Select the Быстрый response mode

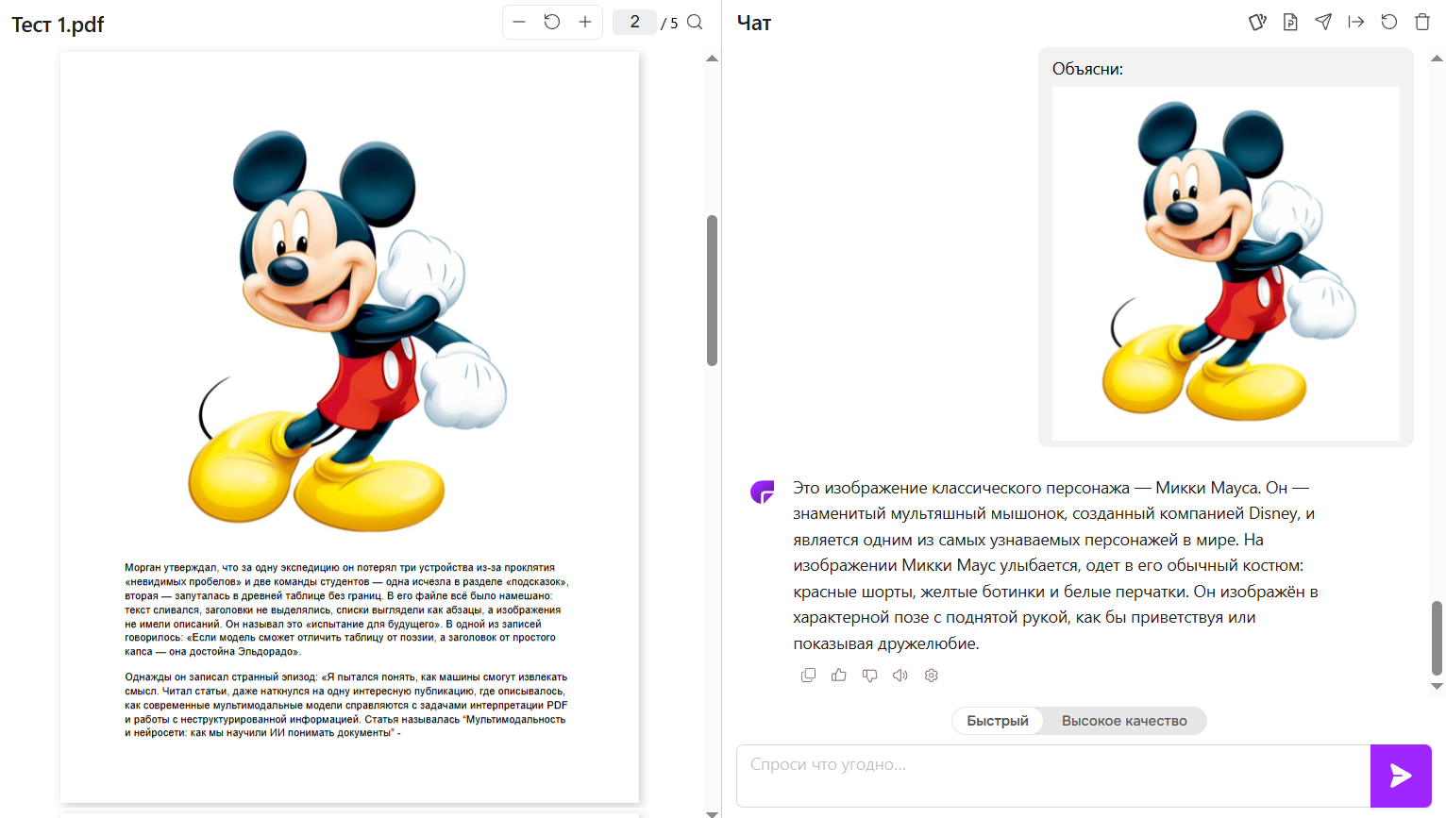[997, 720]
